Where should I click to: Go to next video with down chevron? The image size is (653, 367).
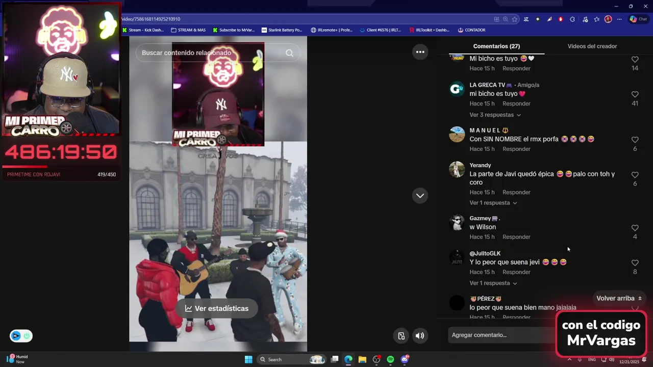(420, 196)
